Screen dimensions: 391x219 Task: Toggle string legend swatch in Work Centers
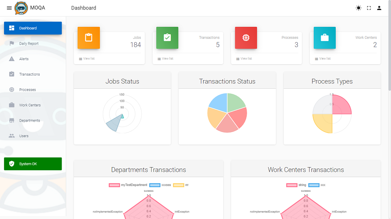[292, 185]
